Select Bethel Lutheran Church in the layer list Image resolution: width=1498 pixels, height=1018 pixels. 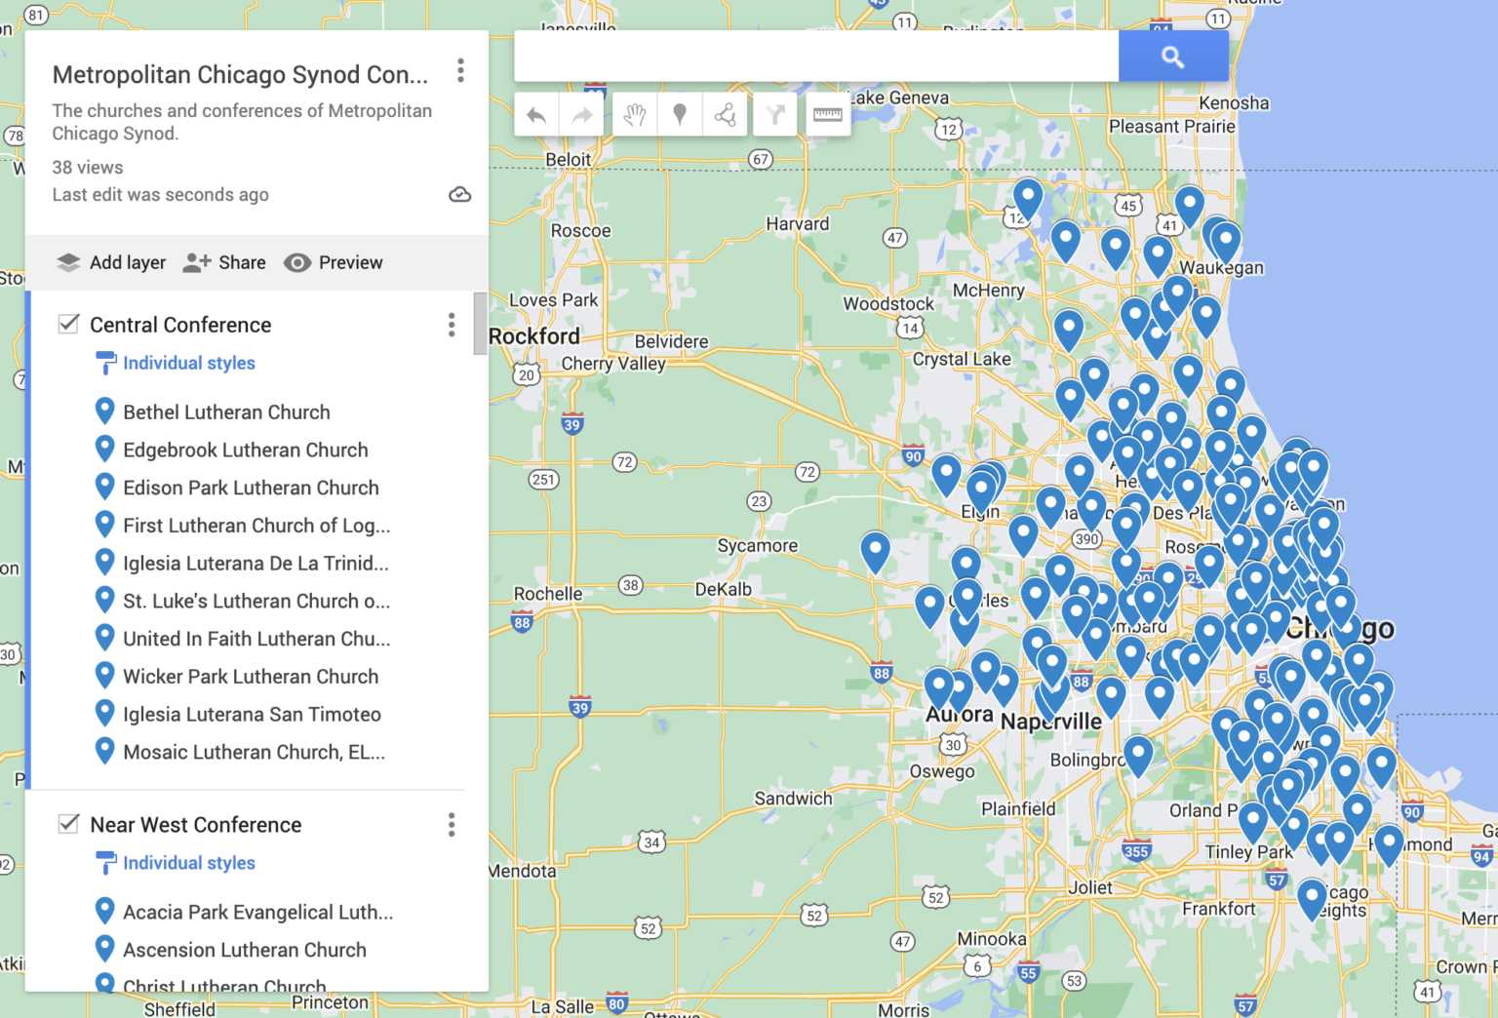pyautogui.click(x=226, y=411)
